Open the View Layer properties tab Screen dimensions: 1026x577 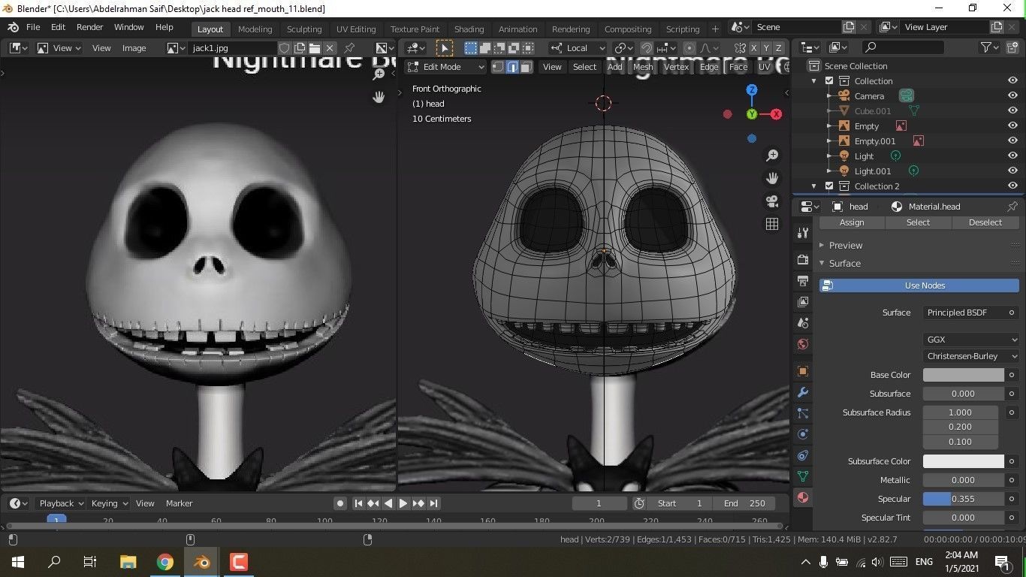coord(803,302)
